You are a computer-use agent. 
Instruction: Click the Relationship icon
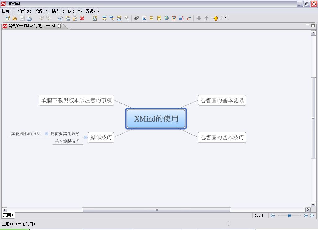click(189, 18)
